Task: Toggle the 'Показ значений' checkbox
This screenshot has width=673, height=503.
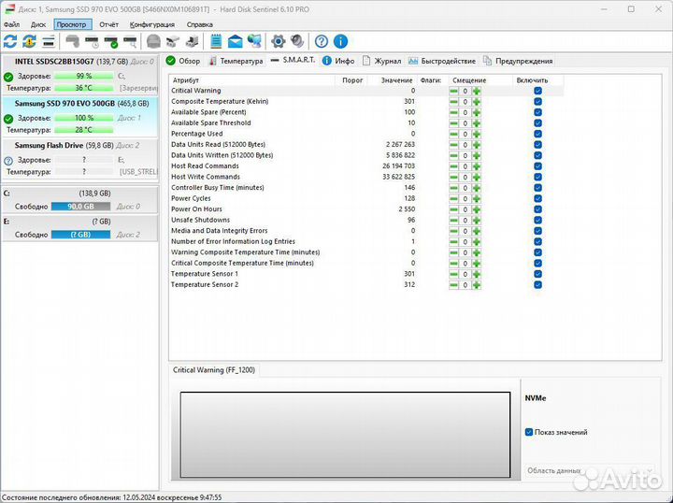Action: (x=529, y=432)
